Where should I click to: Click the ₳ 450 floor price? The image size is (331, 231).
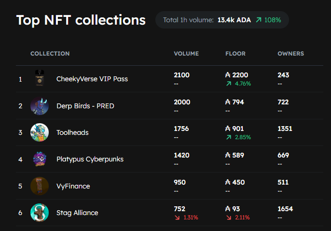[234, 182]
